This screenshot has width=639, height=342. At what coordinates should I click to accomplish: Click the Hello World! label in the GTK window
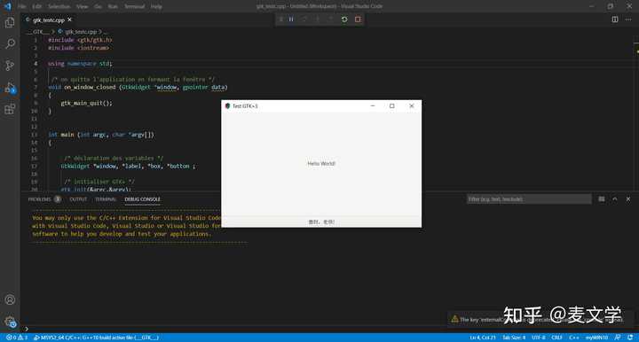point(321,164)
